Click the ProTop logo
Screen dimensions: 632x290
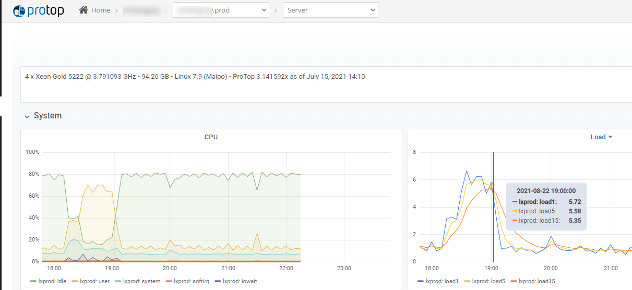click(x=38, y=10)
